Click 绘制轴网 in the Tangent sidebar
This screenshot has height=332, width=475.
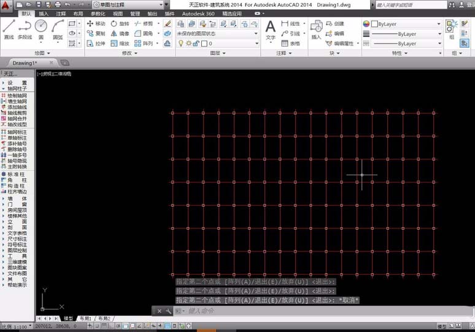(17, 96)
